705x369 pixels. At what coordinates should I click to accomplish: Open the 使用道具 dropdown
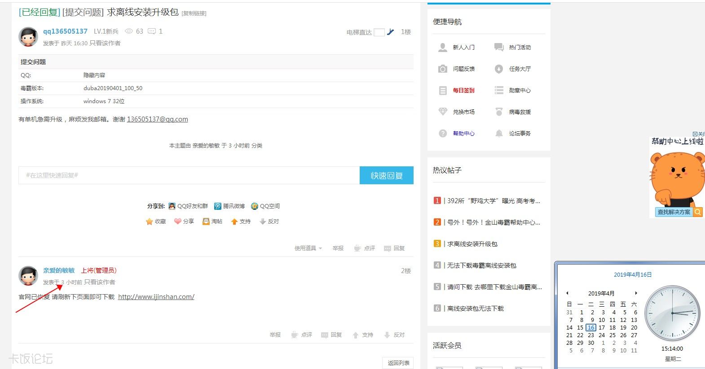tap(308, 248)
